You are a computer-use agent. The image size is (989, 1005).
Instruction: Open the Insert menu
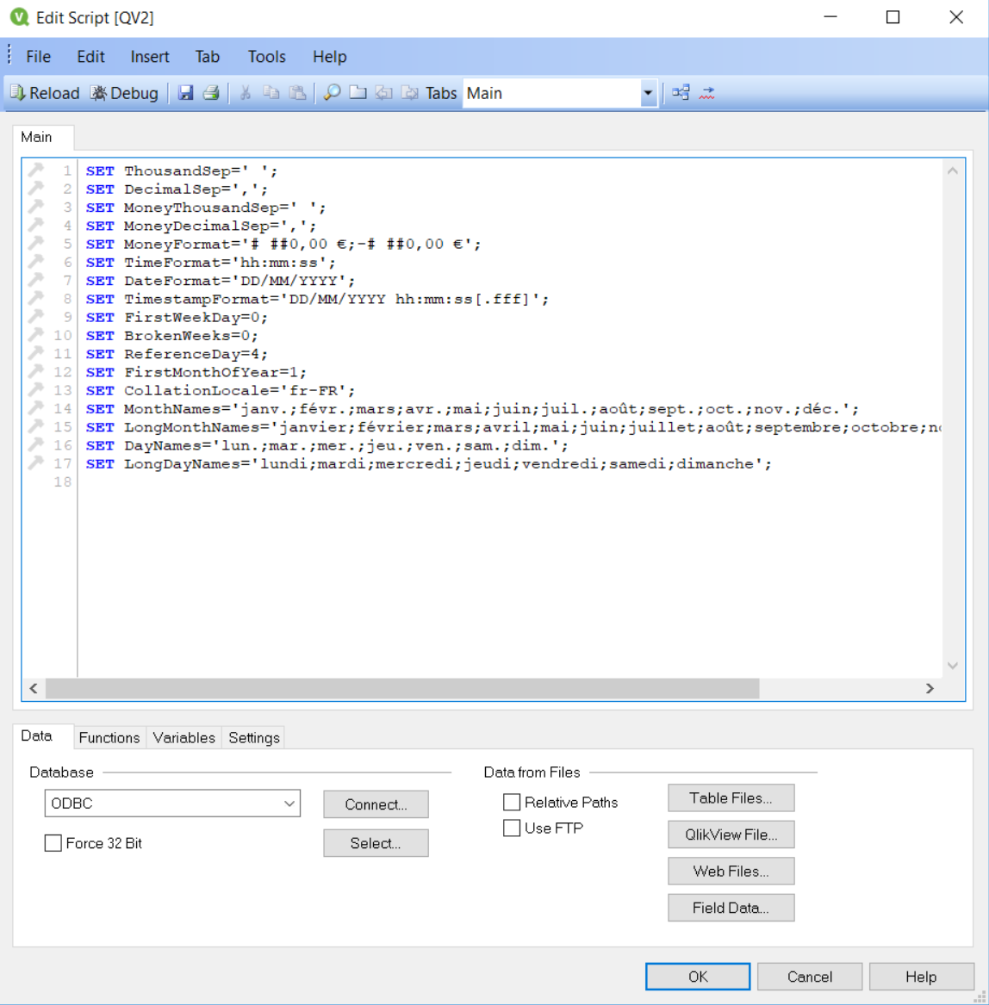[150, 57]
